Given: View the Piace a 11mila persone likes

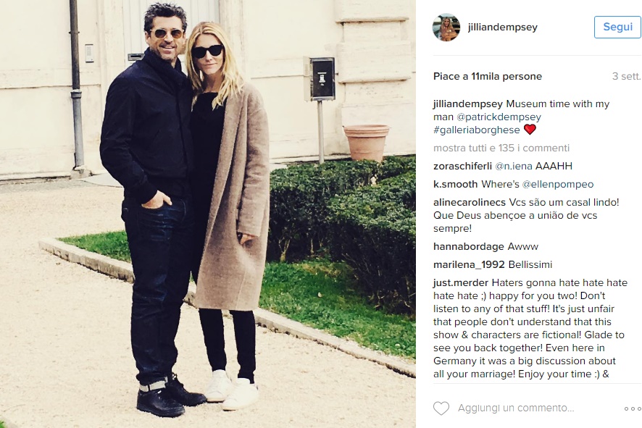Looking at the screenshot, I should [x=487, y=76].
